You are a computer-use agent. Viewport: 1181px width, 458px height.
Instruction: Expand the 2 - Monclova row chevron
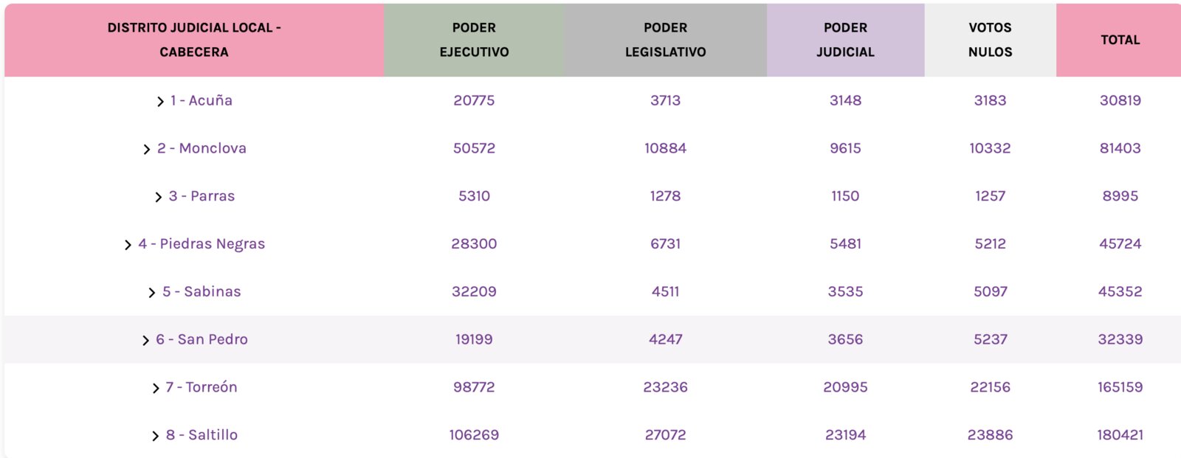146,150
